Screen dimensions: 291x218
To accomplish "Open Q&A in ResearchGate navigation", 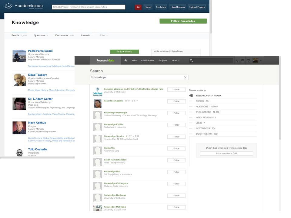I will click(134, 61).
